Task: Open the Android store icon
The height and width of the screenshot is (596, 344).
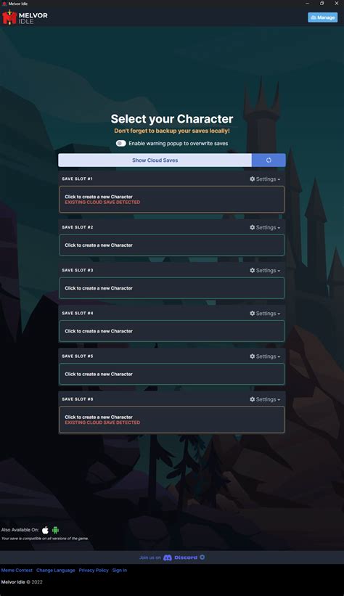Action: pos(55,530)
